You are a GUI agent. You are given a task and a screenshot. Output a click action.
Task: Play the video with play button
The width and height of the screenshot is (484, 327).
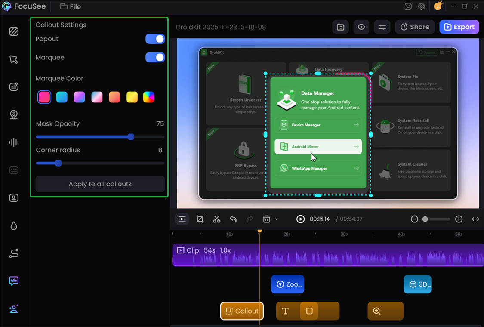tap(300, 219)
